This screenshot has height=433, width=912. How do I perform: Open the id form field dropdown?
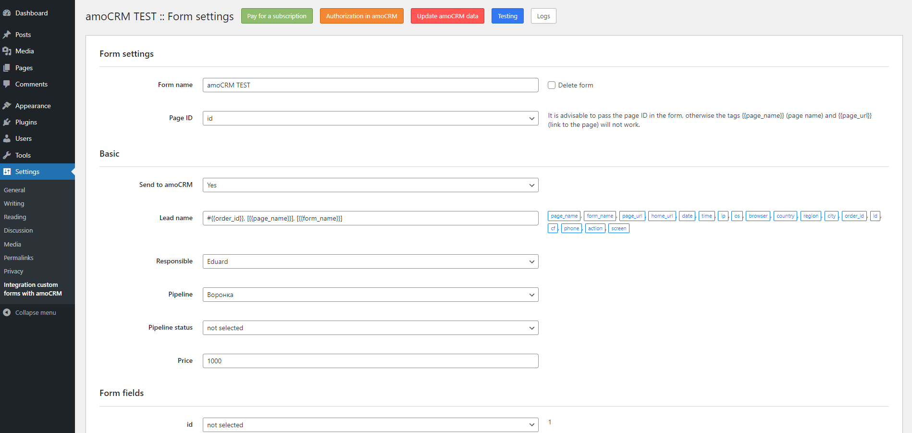coord(370,425)
